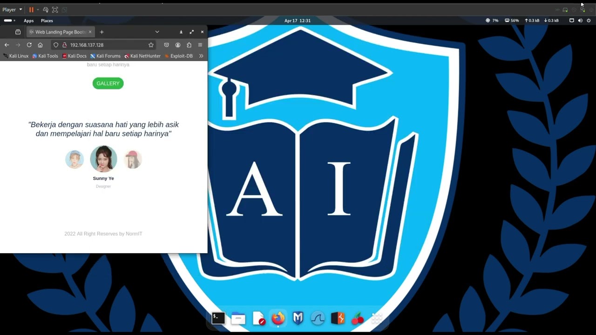Click the insecure connection lock icon
Image resolution: width=596 pixels, height=335 pixels.
[x=64, y=45]
